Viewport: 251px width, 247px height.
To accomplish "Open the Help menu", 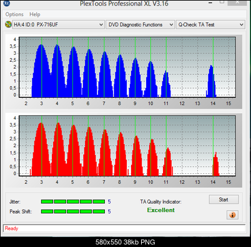I will click(x=35, y=14).
